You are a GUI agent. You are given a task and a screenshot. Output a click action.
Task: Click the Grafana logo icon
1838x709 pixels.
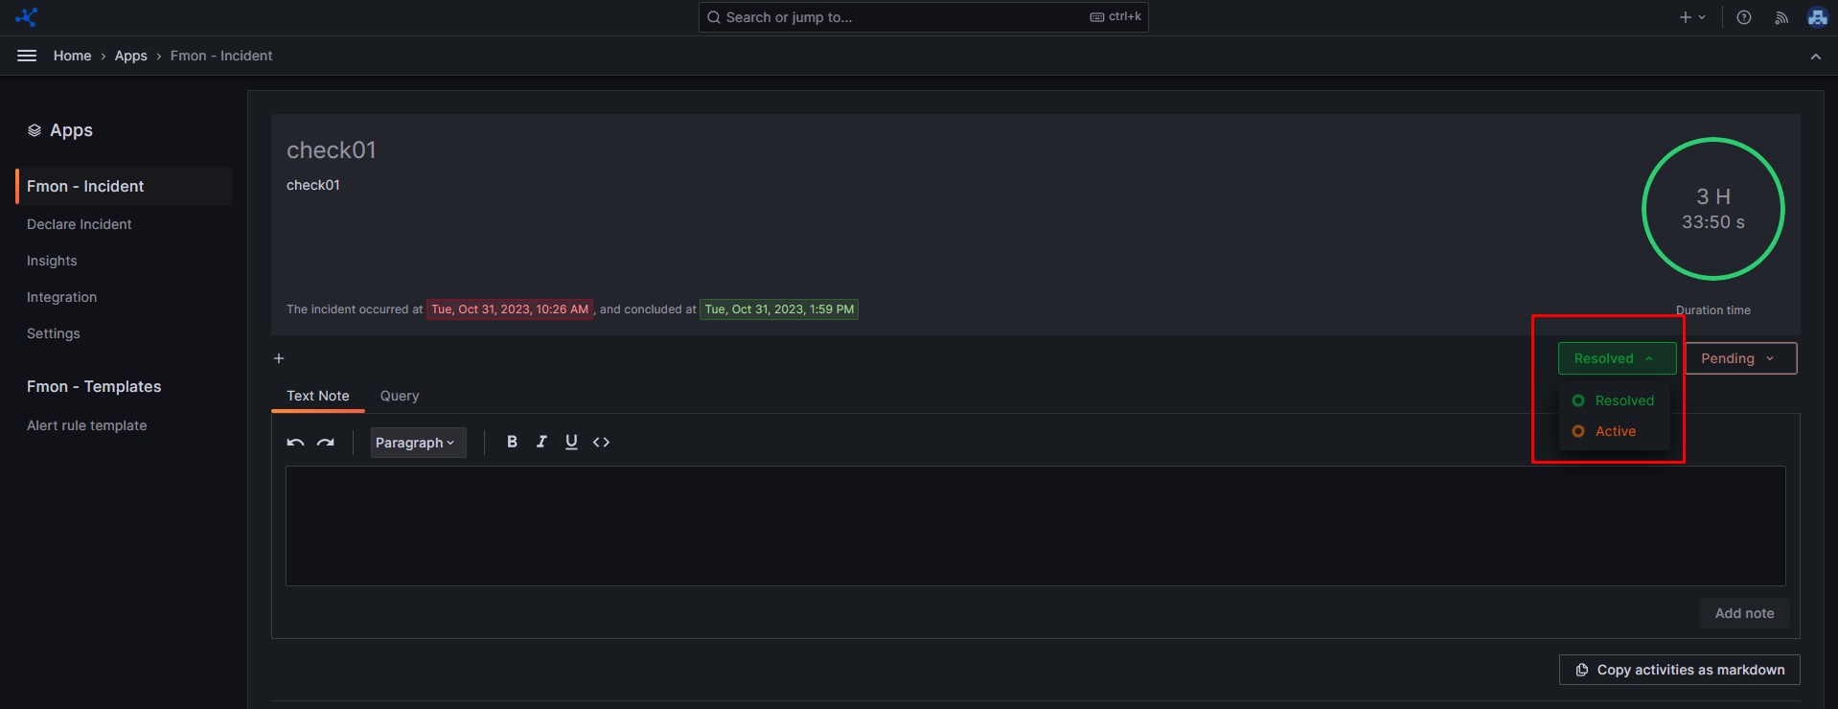pos(27,17)
